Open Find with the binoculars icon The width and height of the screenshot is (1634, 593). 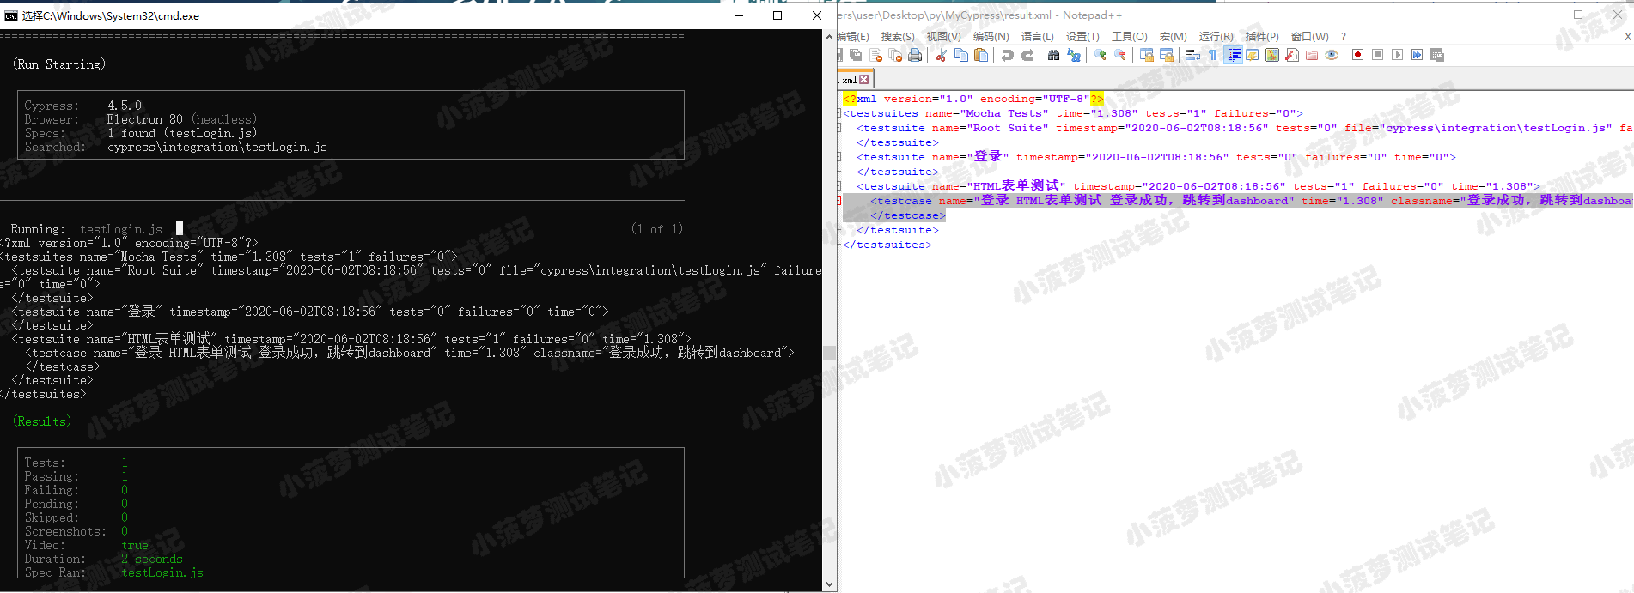coord(1053,55)
